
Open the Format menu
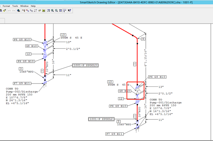[x=6, y=6]
